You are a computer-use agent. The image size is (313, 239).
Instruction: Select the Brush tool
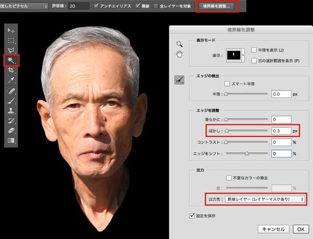[11, 101]
